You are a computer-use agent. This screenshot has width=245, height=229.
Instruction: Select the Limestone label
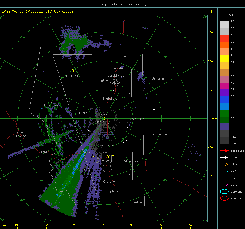(51, 105)
